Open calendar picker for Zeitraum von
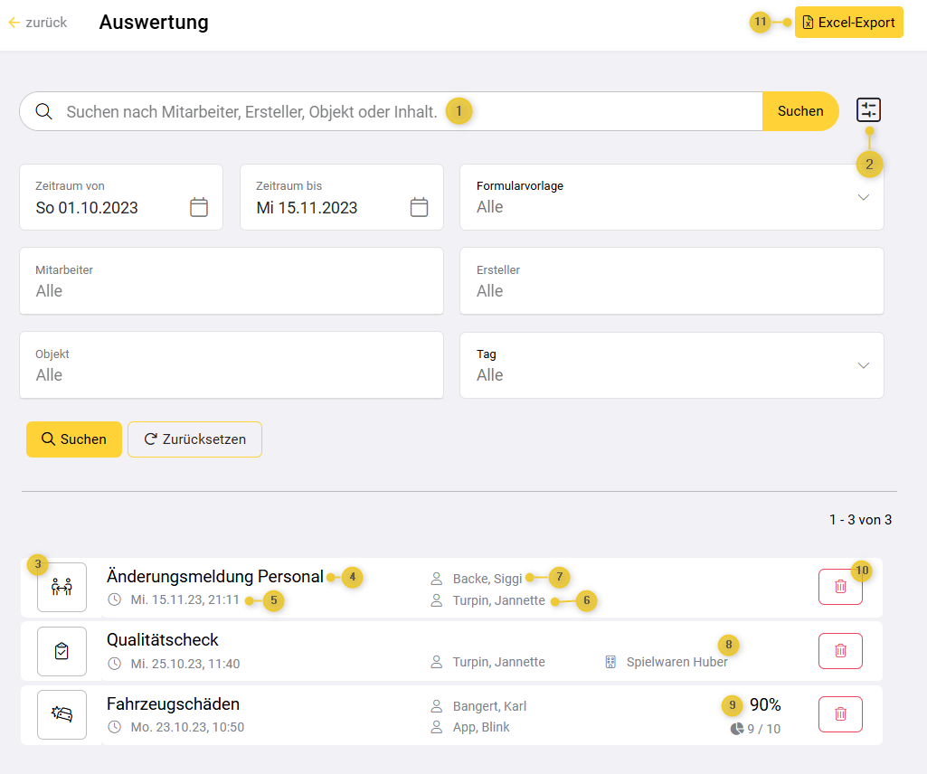927x774 pixels. pos(199,207)
